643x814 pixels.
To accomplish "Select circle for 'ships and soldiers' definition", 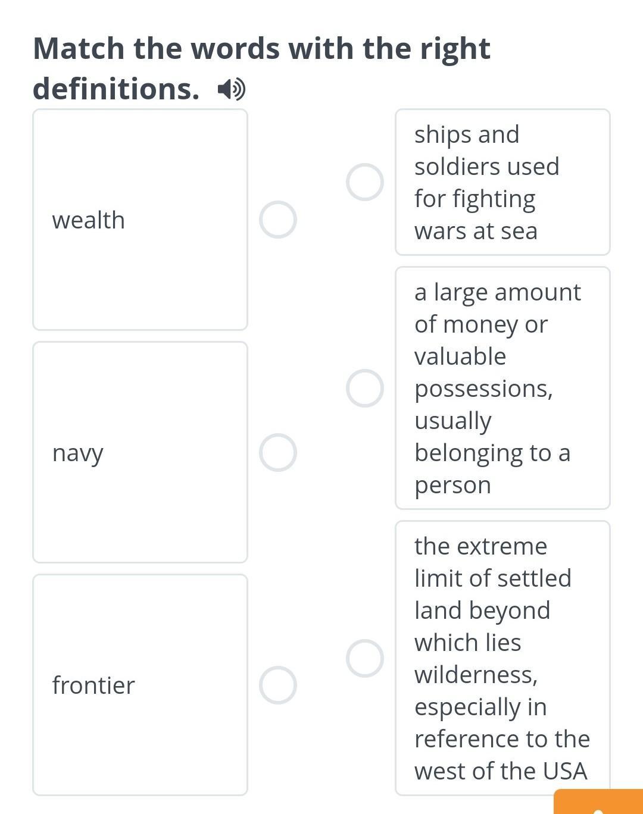I will [365, 182].
